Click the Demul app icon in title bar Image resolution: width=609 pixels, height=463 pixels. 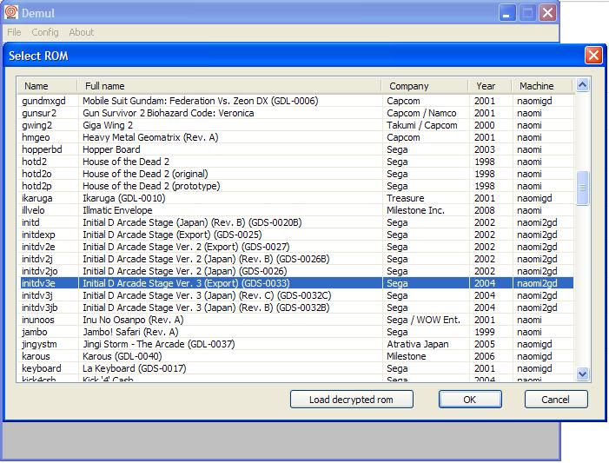pyautogui.click(x=11, y=12)
